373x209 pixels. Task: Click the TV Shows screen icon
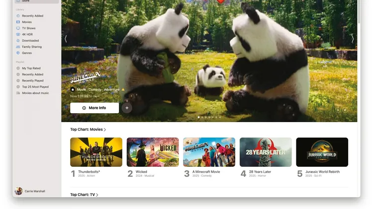(18, 28)
